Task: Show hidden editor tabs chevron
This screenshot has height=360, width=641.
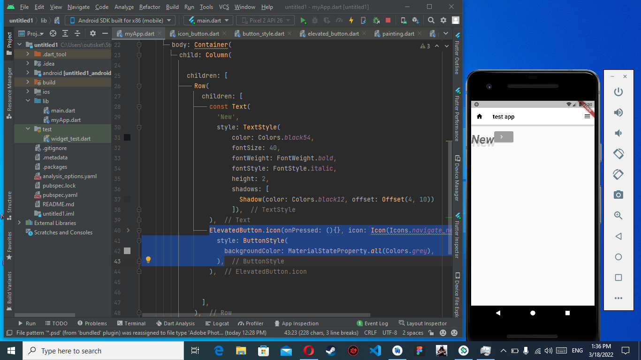Action: pos(445,33)
